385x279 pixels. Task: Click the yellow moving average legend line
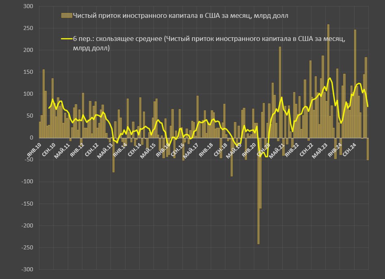click(66, 39)
